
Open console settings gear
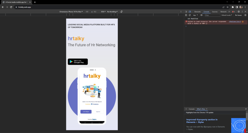[246, 15]
